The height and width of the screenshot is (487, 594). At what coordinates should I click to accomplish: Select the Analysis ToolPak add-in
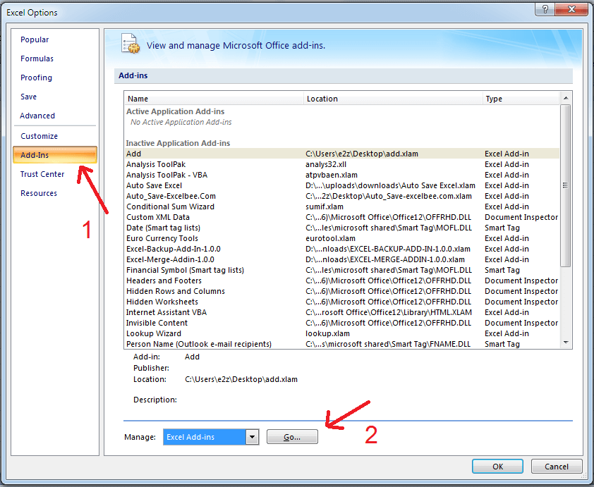(156, 164)
